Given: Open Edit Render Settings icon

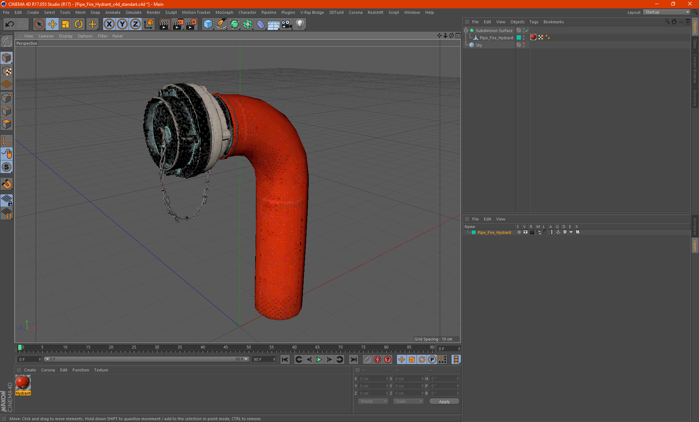Looking at the screenshot, I should (191, 24).
